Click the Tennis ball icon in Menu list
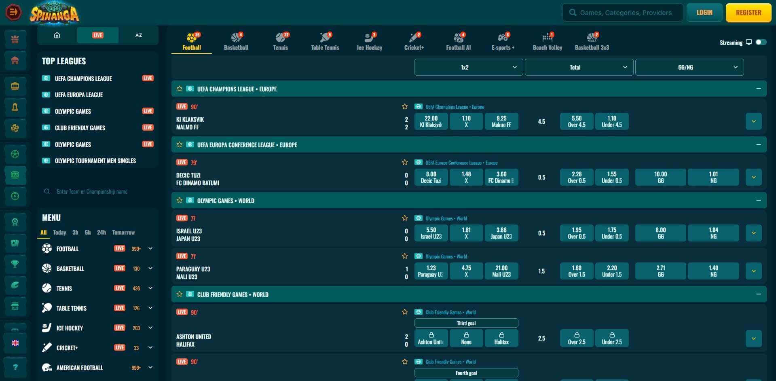This screenshot has height=381, width=776. click(47, 288)
